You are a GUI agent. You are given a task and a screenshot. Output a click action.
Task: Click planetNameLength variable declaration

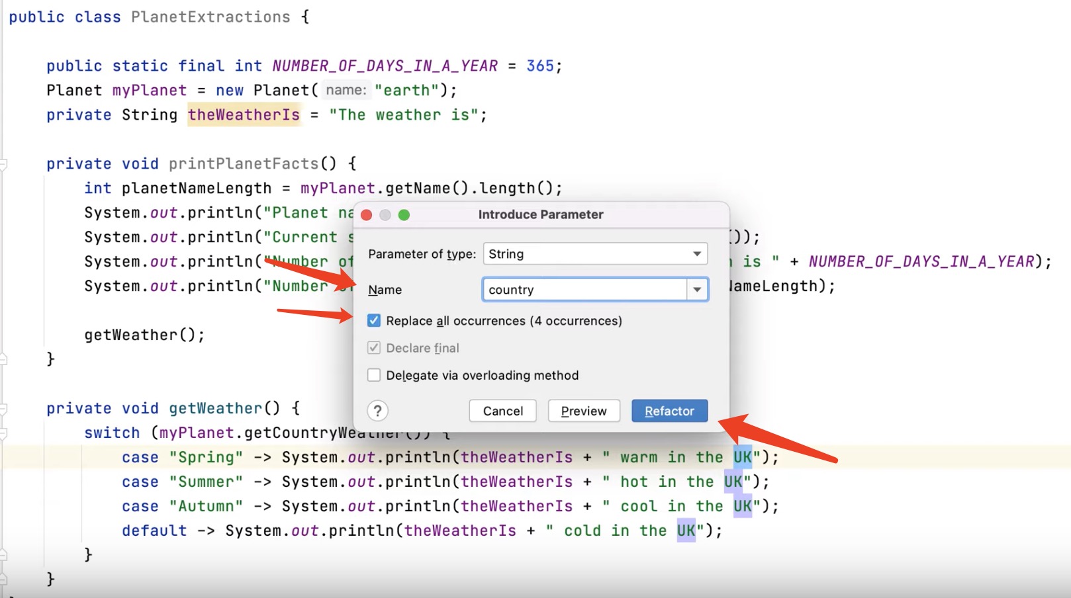click(197, 189)
